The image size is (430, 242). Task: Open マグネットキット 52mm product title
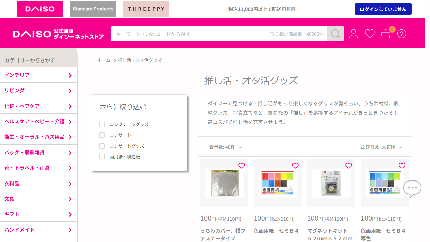tap(330, 235)
